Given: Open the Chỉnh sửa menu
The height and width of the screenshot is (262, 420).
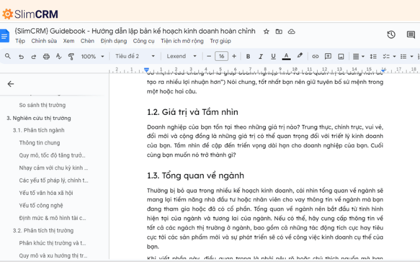Looking at the screenshot, I should 44,41.
